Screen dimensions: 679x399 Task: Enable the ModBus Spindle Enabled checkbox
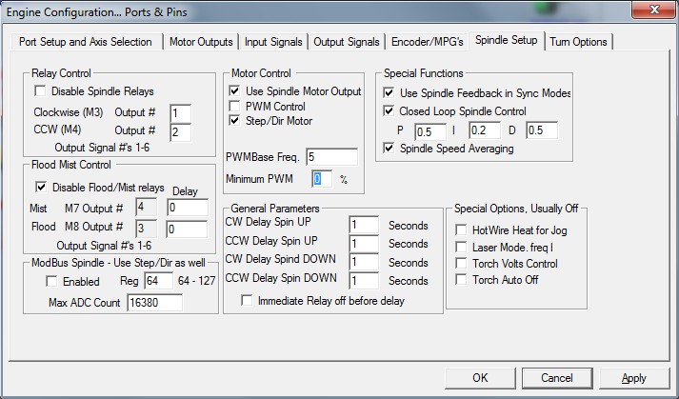coord(52,282)
